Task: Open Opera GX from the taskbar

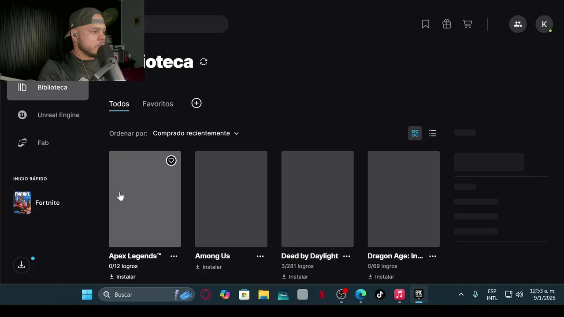Action: click(x=206, y=295)
